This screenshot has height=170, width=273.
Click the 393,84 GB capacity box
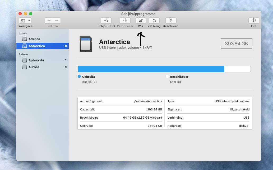tap(236, 44)
